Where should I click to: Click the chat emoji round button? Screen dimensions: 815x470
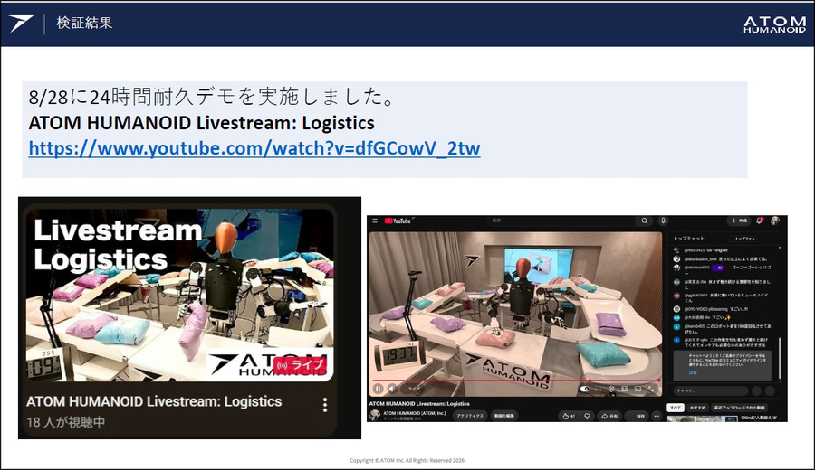tap(756, 390)
